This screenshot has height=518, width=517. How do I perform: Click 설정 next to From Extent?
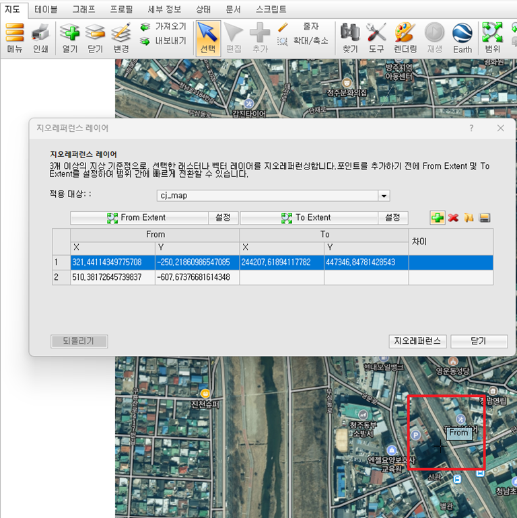[223, 218]
